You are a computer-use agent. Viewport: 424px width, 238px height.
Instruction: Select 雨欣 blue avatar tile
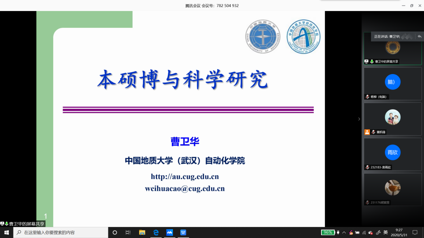(393, 152)
